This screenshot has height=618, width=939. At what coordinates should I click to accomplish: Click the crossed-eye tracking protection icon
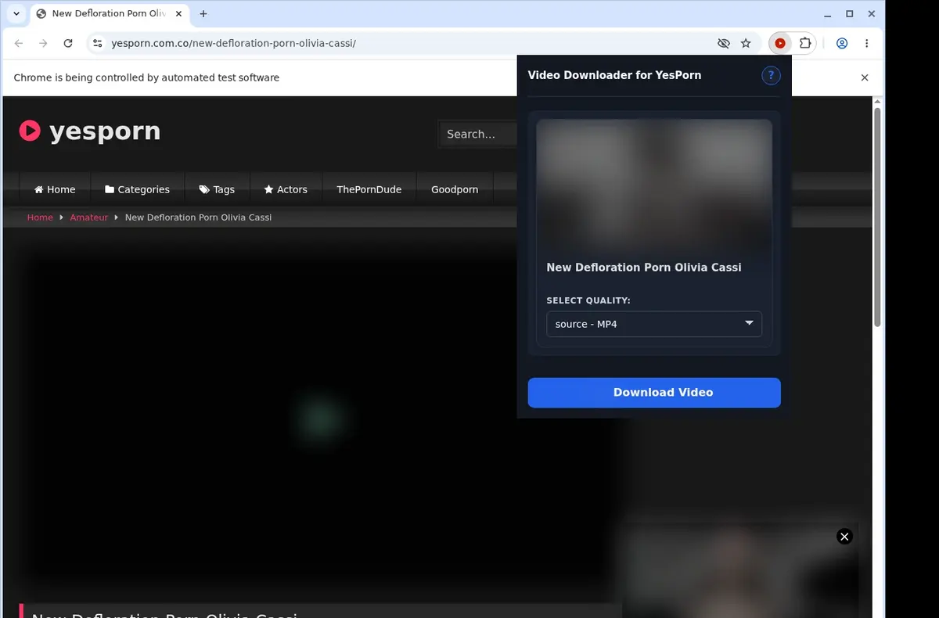pos(724,44)
